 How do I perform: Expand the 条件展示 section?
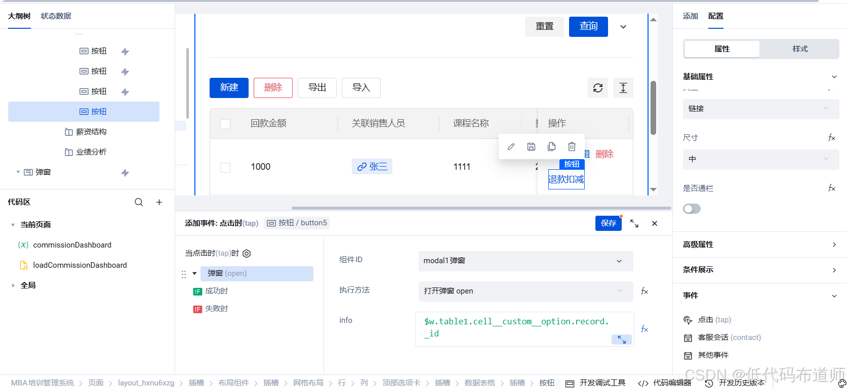pyautogui.click(x=760, y=270)
